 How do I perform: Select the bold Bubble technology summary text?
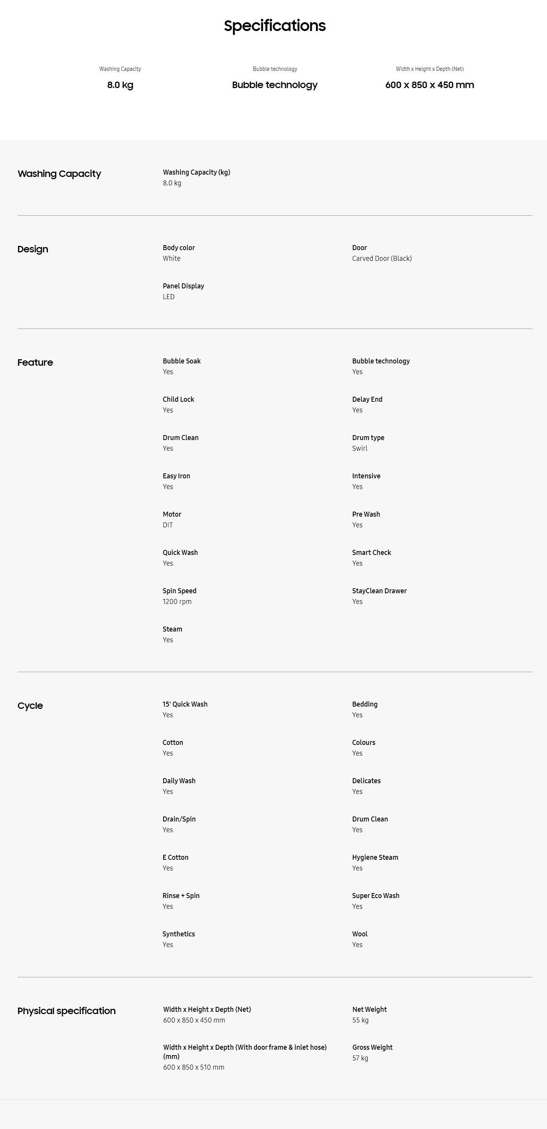pos(274,85)
